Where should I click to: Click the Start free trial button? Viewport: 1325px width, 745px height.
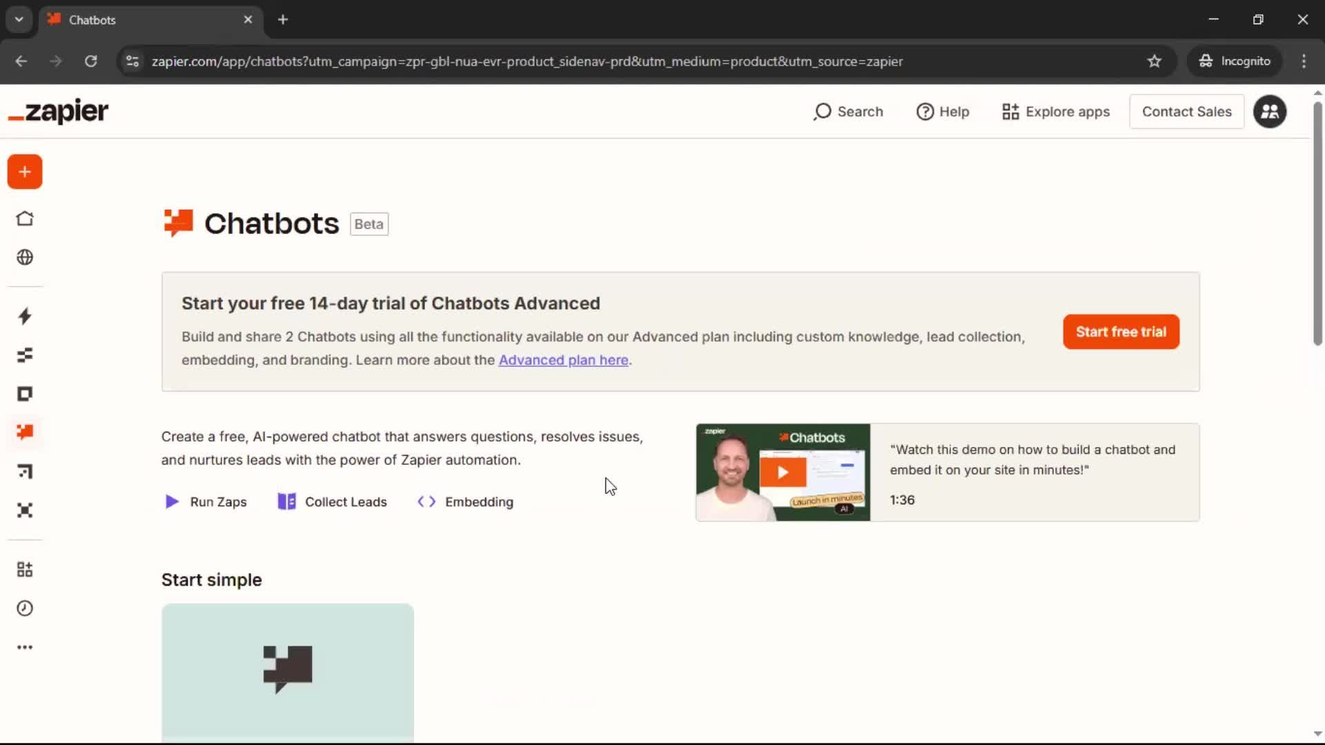[x=1121, y=332]
